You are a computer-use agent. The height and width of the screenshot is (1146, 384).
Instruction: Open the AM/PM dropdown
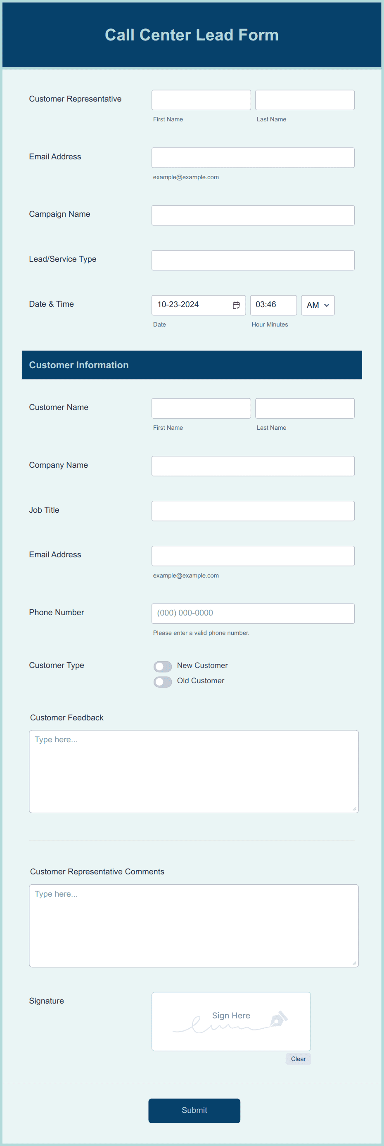tap(317, 305)
